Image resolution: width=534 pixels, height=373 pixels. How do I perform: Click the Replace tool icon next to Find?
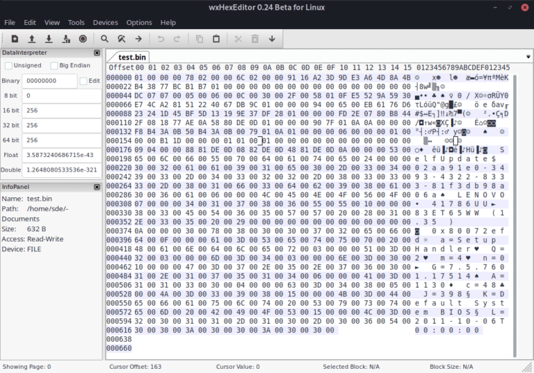[122, 39]
